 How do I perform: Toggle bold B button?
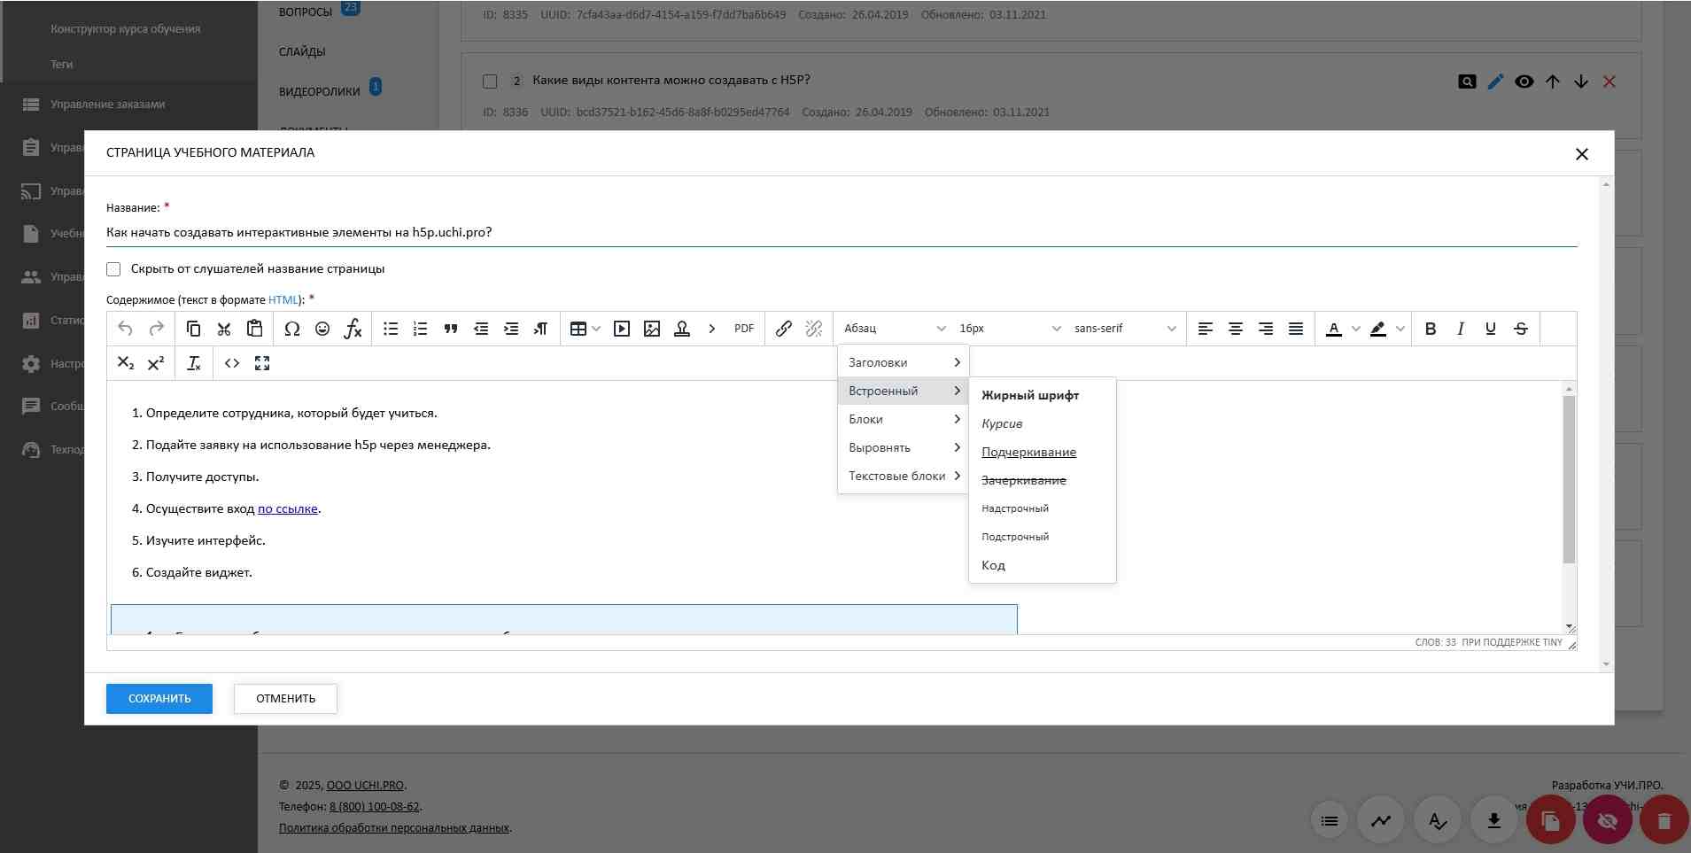1431,329
